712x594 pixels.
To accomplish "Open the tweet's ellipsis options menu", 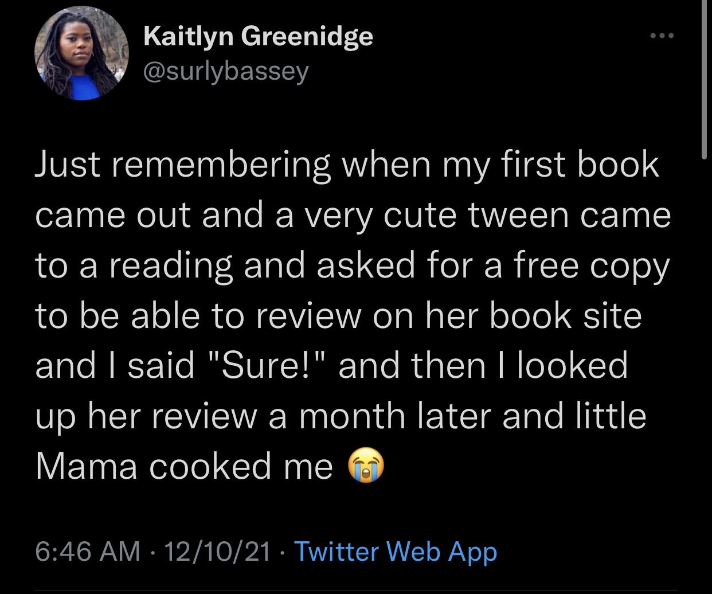I will click(x=662, y=34).
